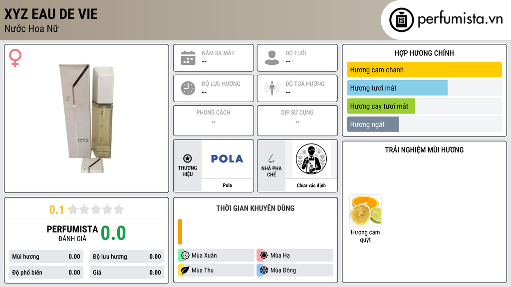Click the blue Hương tươi mát accord bar
The width and height of the screenshot is (511, 287).
point(397,88)
